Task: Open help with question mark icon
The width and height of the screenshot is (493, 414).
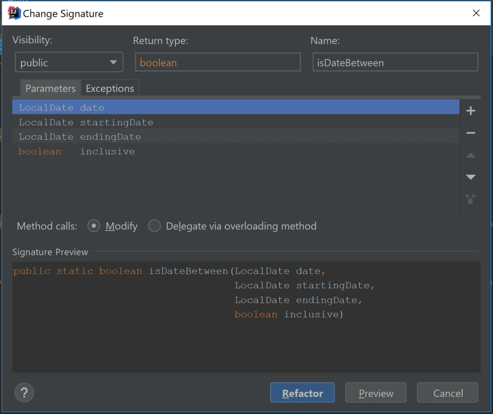Action: (24, 393)
